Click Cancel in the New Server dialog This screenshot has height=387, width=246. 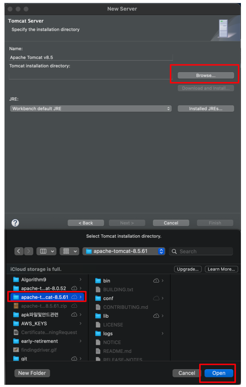pyautogui.click(x=171, y=223)
